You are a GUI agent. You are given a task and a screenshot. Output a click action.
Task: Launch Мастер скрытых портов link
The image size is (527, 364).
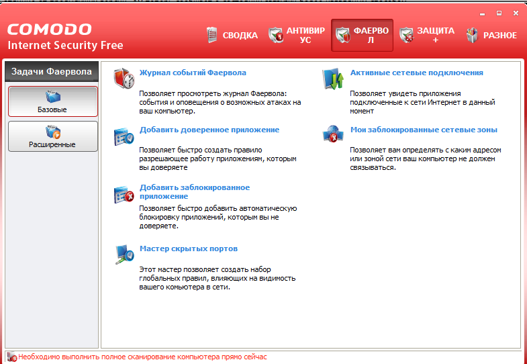189,248
